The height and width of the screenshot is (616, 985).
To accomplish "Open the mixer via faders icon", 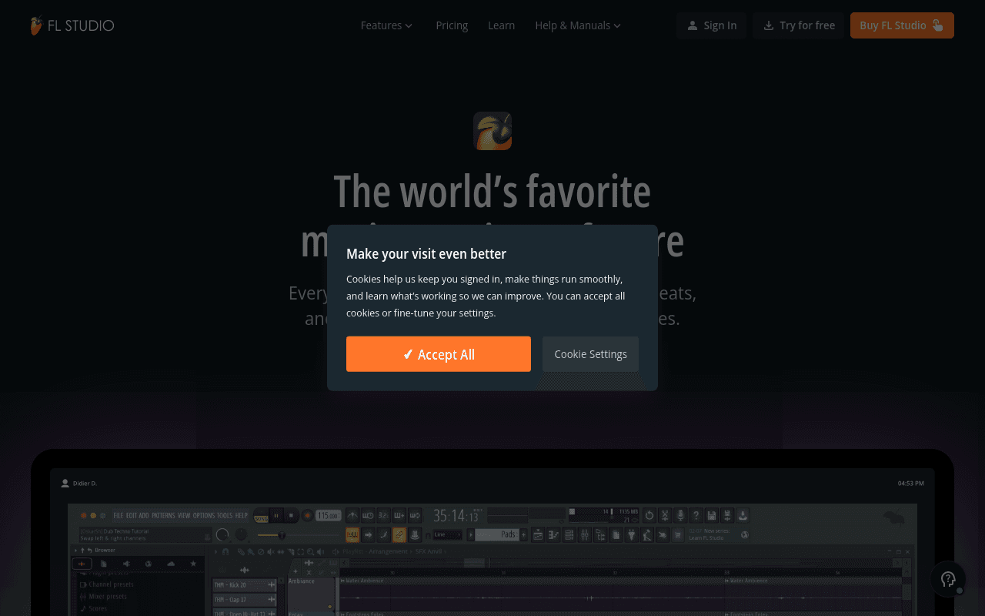I will [584, 535].
